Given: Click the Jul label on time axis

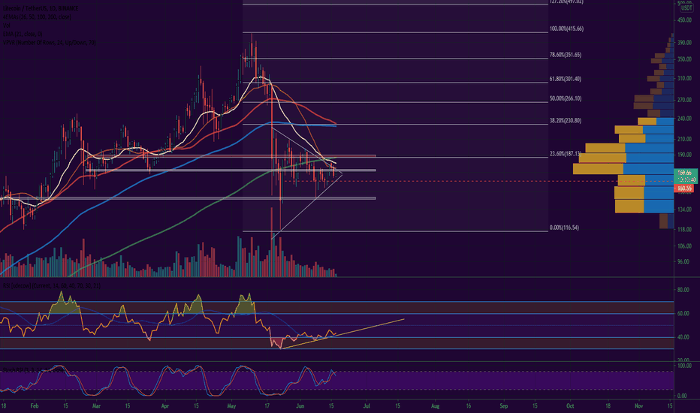Looking at the screenshot, I should pyautogui.click(x=367, y=406).
